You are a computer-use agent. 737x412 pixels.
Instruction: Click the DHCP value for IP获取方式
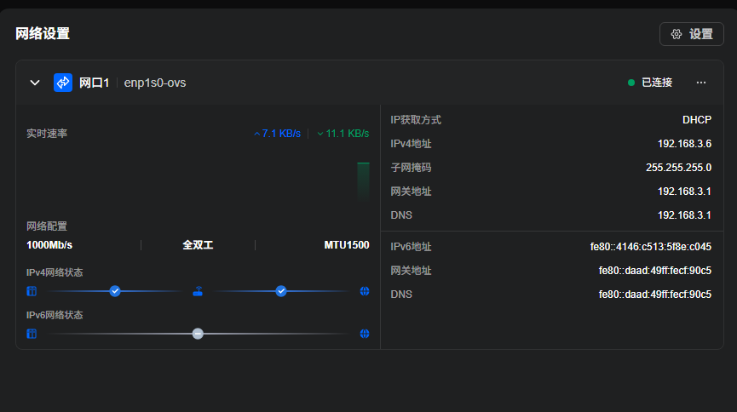coord(697,120)
